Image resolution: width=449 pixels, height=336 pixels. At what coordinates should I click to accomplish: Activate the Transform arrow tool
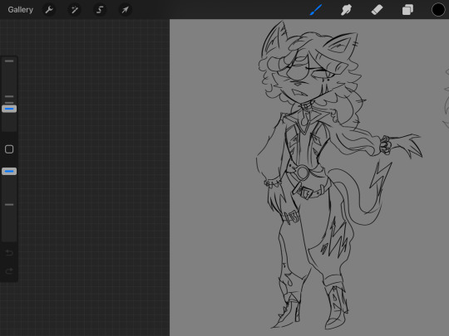[125, 10]
